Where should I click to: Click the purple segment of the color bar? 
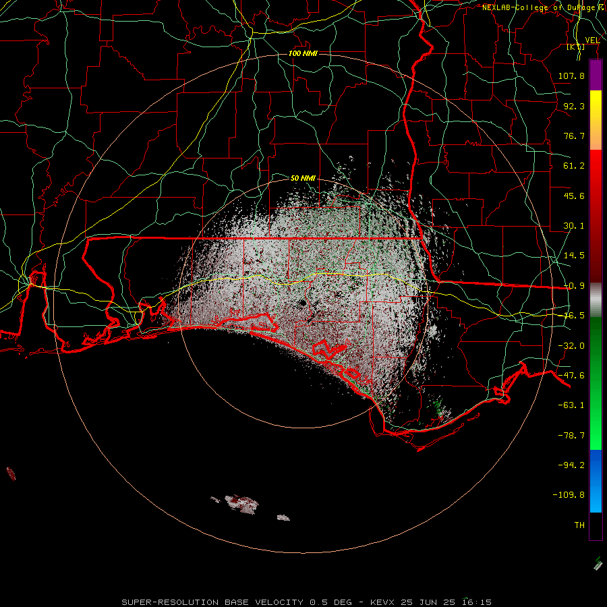coord(596,75)
